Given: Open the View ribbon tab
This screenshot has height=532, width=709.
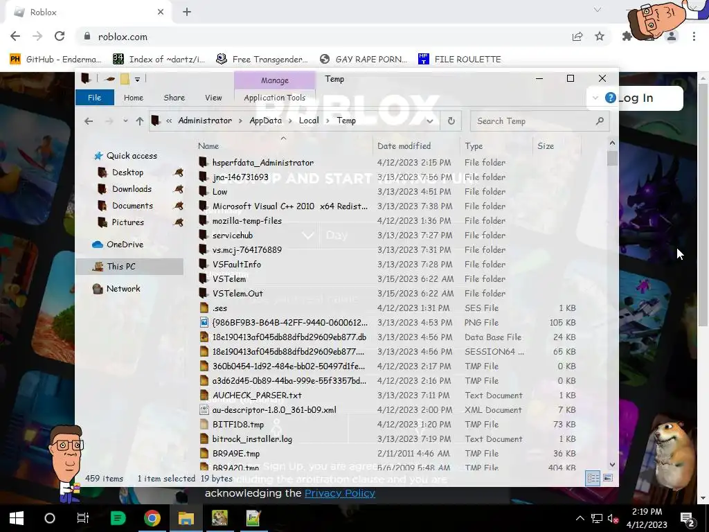Looking at the screenshot, I should 213,98.
